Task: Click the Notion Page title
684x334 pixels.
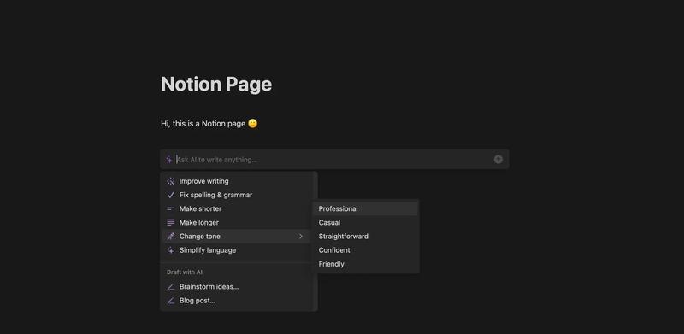Action: click(x=216, y=85)
